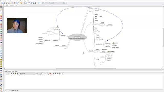
Task: Click the Paste icon in note editor
Action: click(x=16, y=74)
